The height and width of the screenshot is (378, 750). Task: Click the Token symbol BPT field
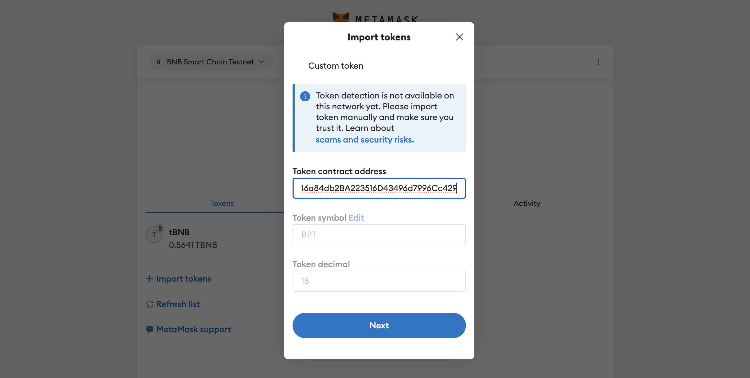click(379, 235)
